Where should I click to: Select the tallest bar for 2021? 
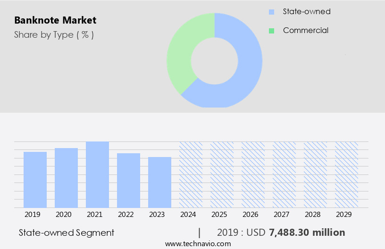(x=97, y=174)
